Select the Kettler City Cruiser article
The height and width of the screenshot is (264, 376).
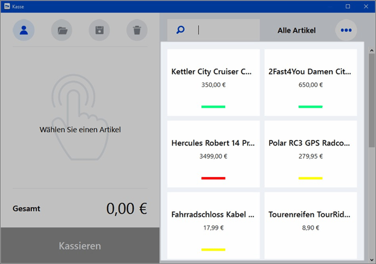213,82
